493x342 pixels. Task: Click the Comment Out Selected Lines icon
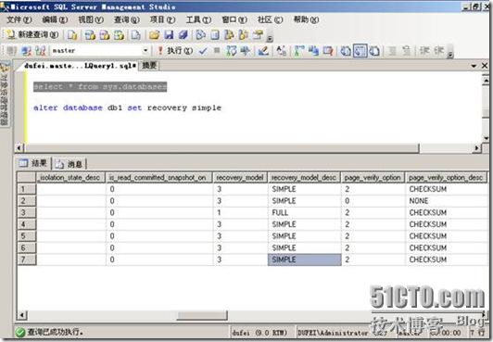coord(392,51)
